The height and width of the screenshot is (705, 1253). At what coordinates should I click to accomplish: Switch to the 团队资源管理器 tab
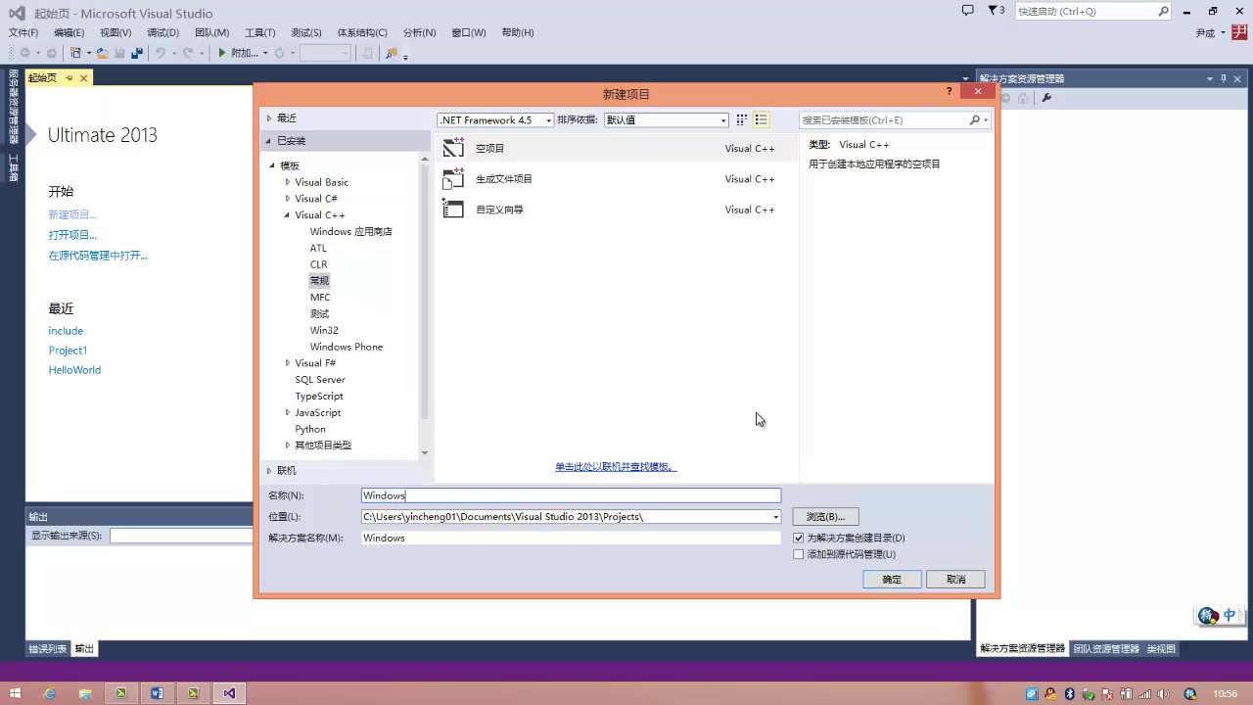pyautogui.click(x=1106, y=648)
